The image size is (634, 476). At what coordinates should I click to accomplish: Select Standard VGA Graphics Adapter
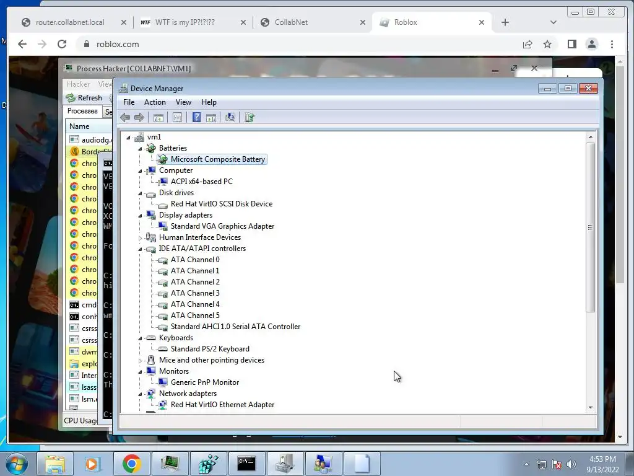click(x=222, y=226)
